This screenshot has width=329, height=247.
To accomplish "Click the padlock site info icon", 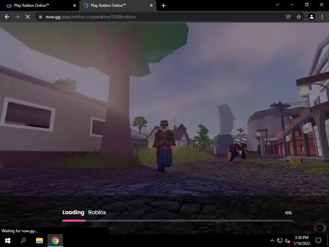I will click(40, 17).
